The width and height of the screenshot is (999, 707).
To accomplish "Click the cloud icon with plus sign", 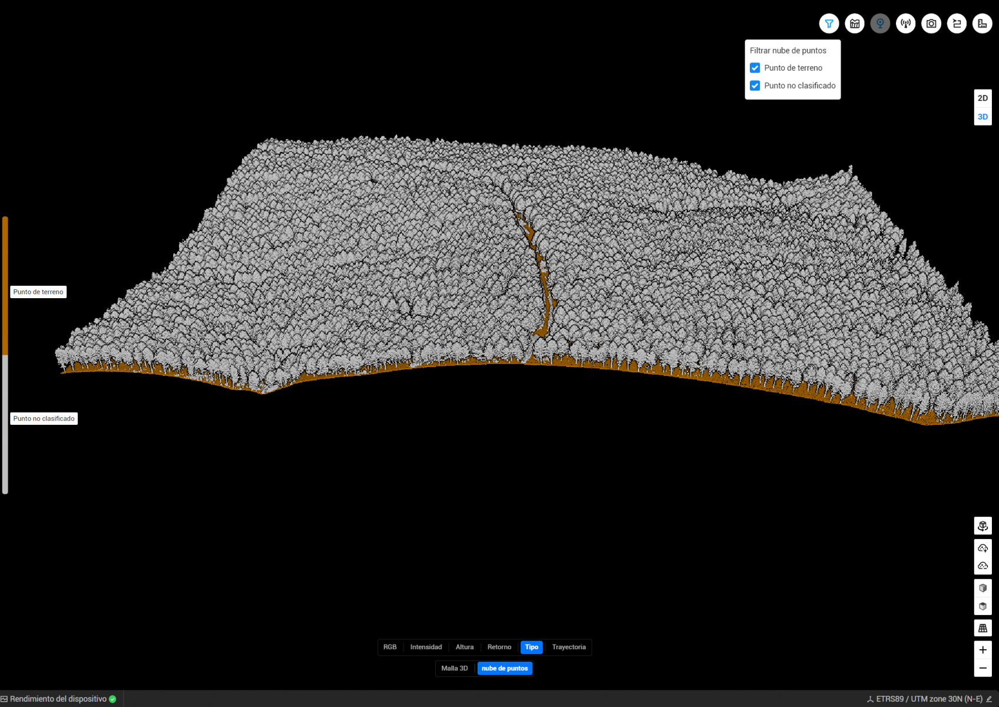I will click(983, 548).
